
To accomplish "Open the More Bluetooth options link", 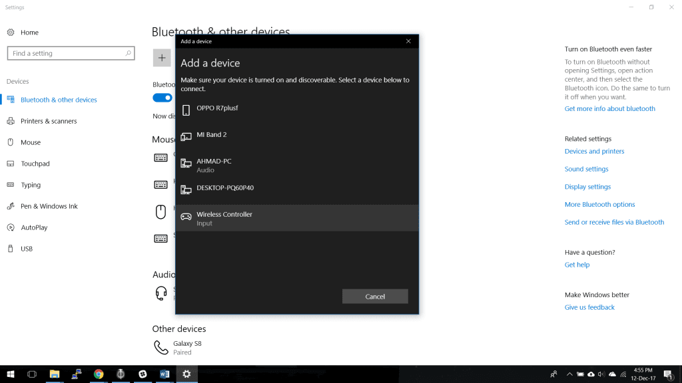I will click(599, 205).
